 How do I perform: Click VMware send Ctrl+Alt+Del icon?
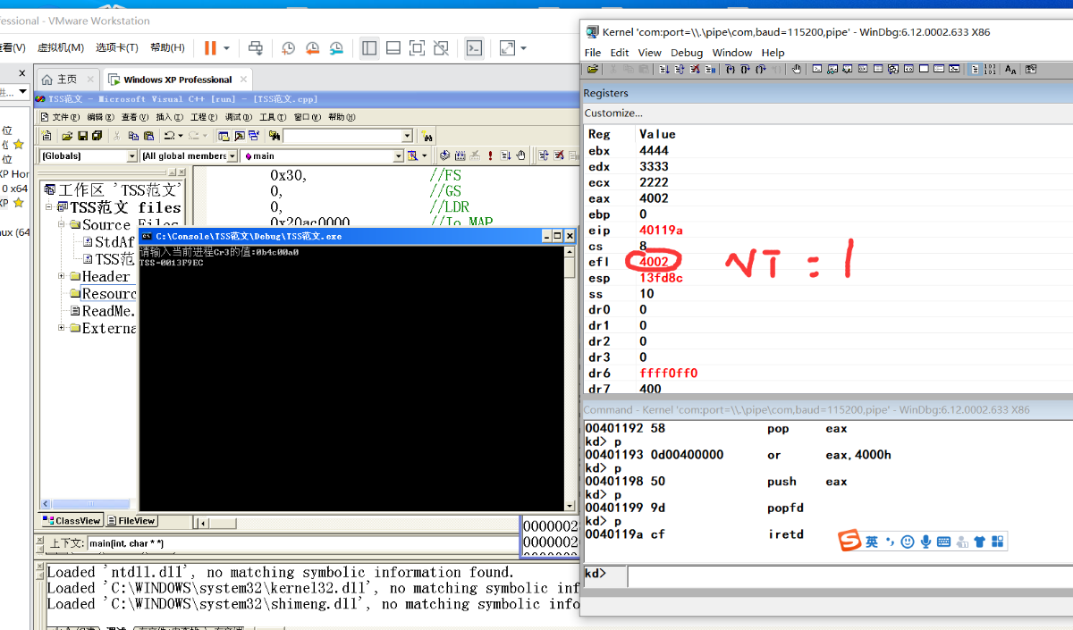[x=256, y=48]
